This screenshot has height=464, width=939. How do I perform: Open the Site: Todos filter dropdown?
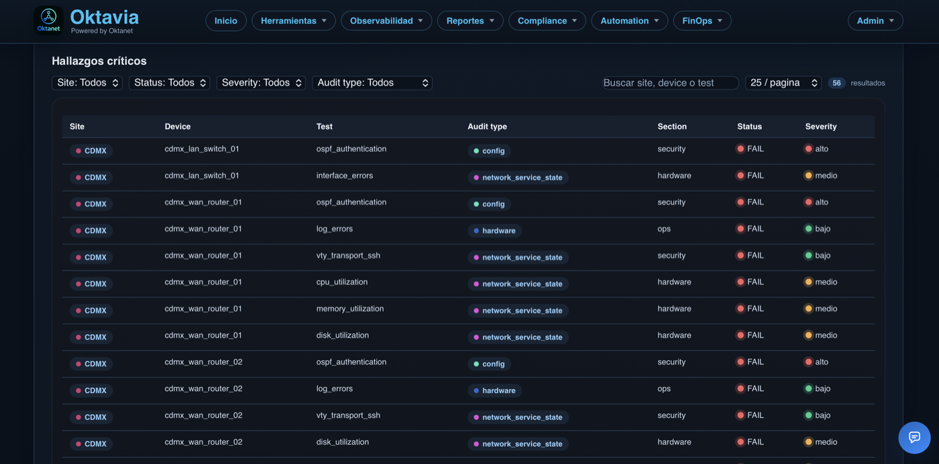click(87, 82)
